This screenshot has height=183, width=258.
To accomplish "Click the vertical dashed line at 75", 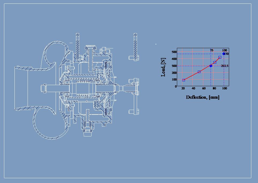I will coord(211,79).
